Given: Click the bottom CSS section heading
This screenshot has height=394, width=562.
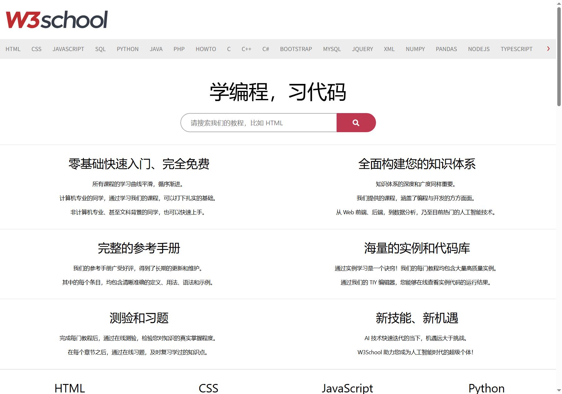Looking at the screenshot, I should coord(208,388).
